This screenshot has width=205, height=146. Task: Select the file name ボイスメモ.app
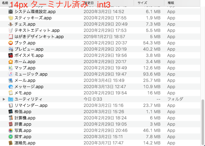coord(29,56)
